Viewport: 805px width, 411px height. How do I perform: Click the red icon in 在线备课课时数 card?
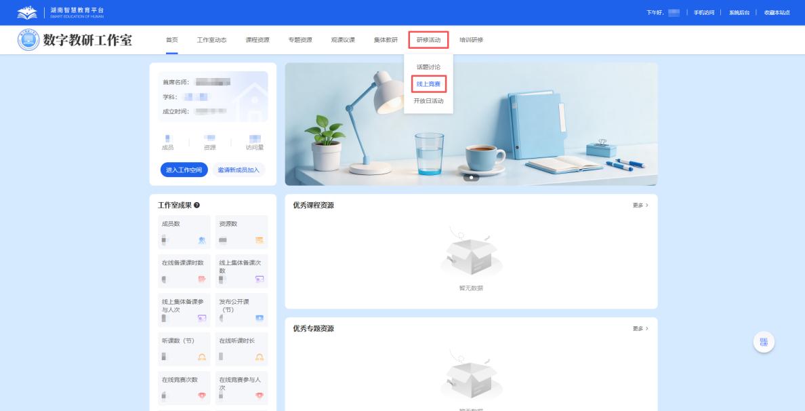tap(202, 279)
